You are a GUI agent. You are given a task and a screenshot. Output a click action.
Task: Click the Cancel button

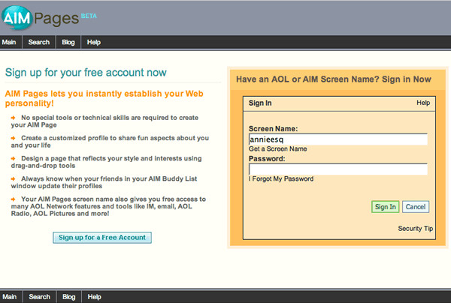pyautogui.click(x=416, y=207)
